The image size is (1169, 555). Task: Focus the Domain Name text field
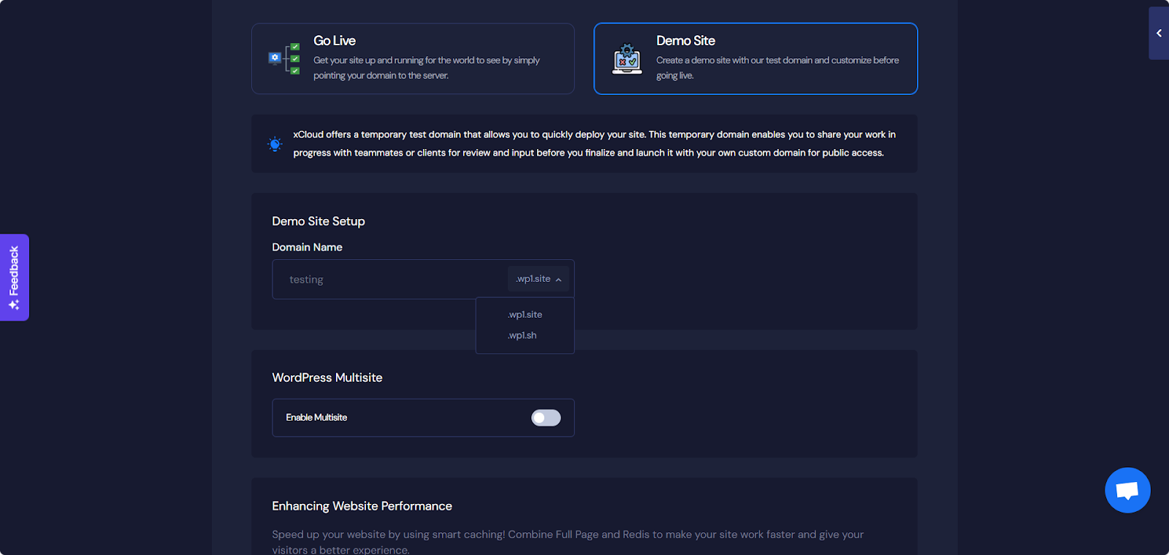click(387, 280)
